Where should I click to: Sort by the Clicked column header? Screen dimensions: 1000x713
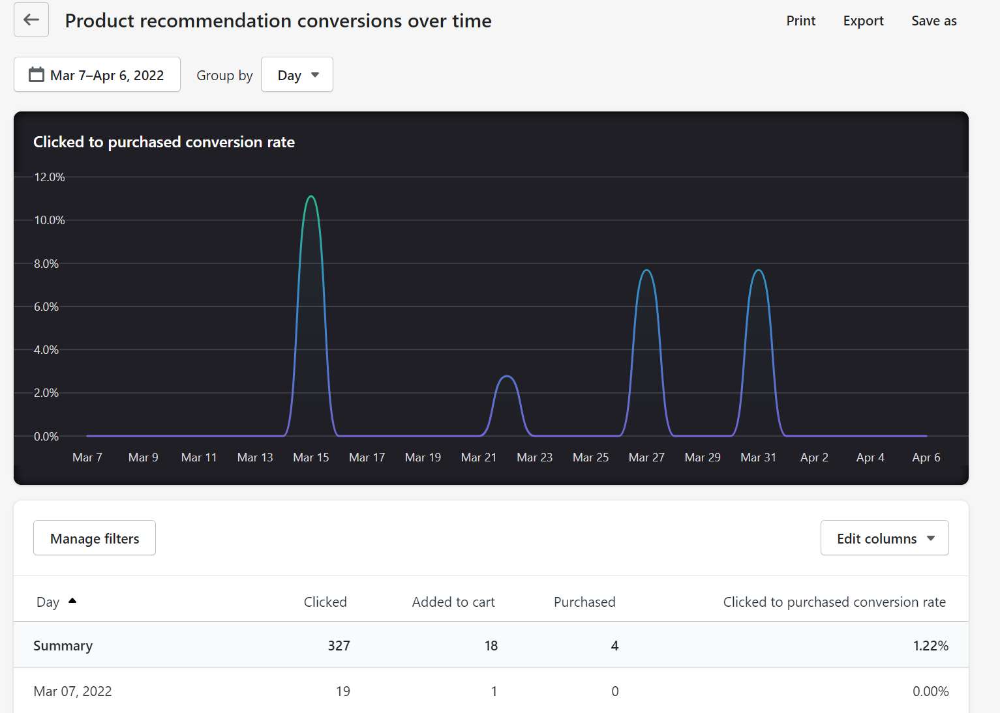325,602
